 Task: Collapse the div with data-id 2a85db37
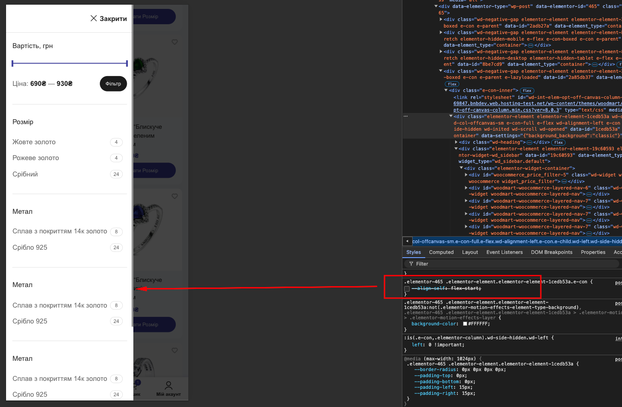[441, 71]
